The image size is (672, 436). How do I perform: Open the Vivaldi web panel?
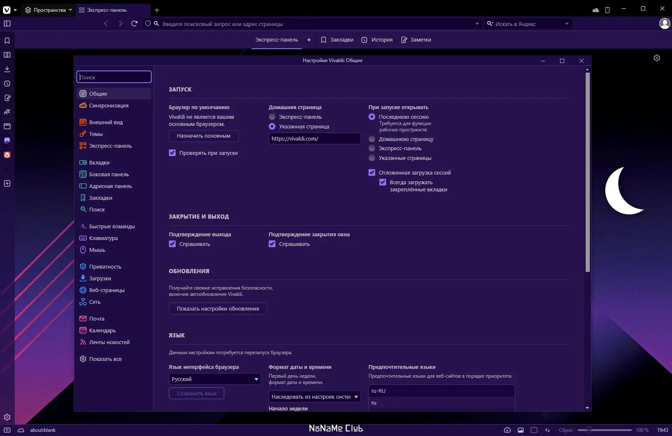point(7,155)
